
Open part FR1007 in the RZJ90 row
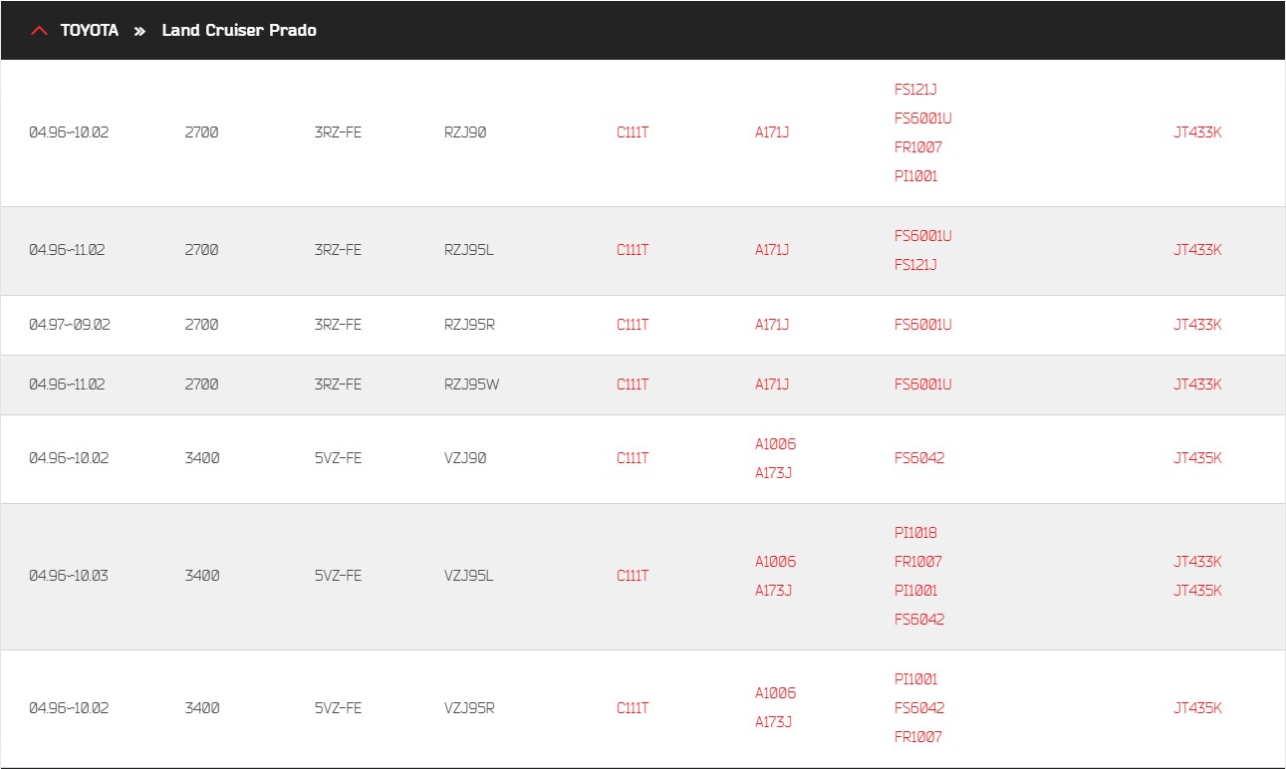pyautogui.click(x=917, y=147)
